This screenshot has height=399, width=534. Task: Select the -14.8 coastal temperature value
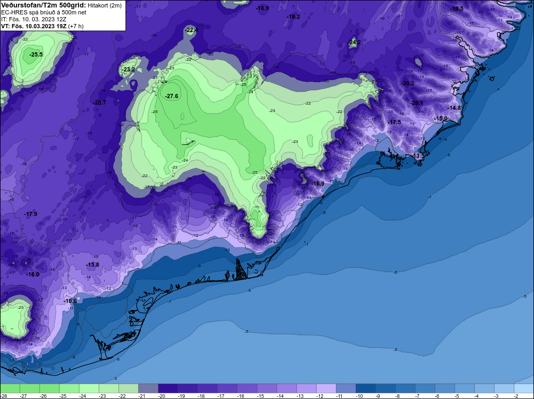click(x=453, y=108)
